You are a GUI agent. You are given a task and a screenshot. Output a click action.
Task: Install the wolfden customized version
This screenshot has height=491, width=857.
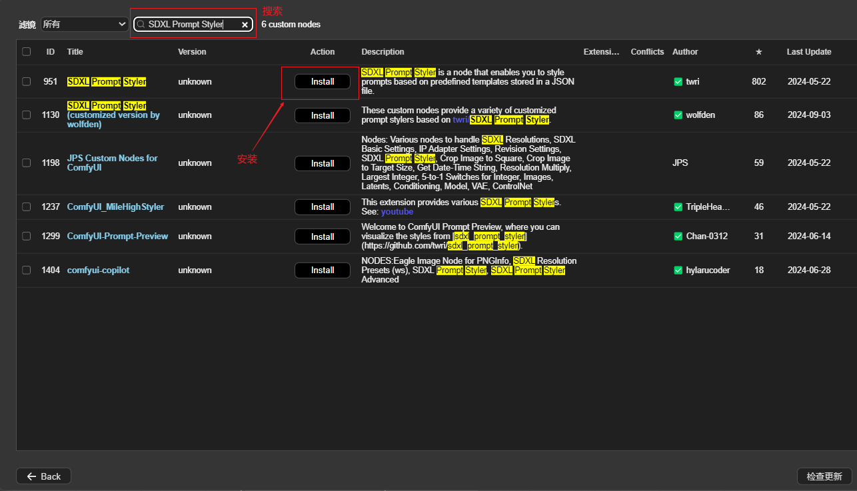click(x=323, y=115)
